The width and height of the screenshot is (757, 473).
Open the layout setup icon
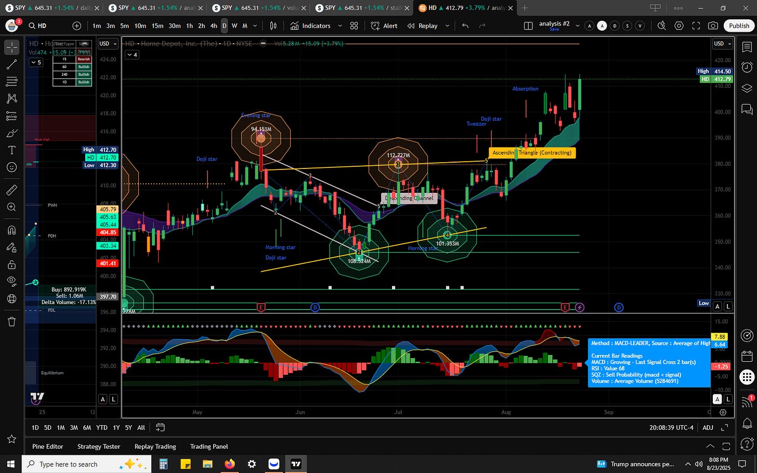(x=528, y=25)
